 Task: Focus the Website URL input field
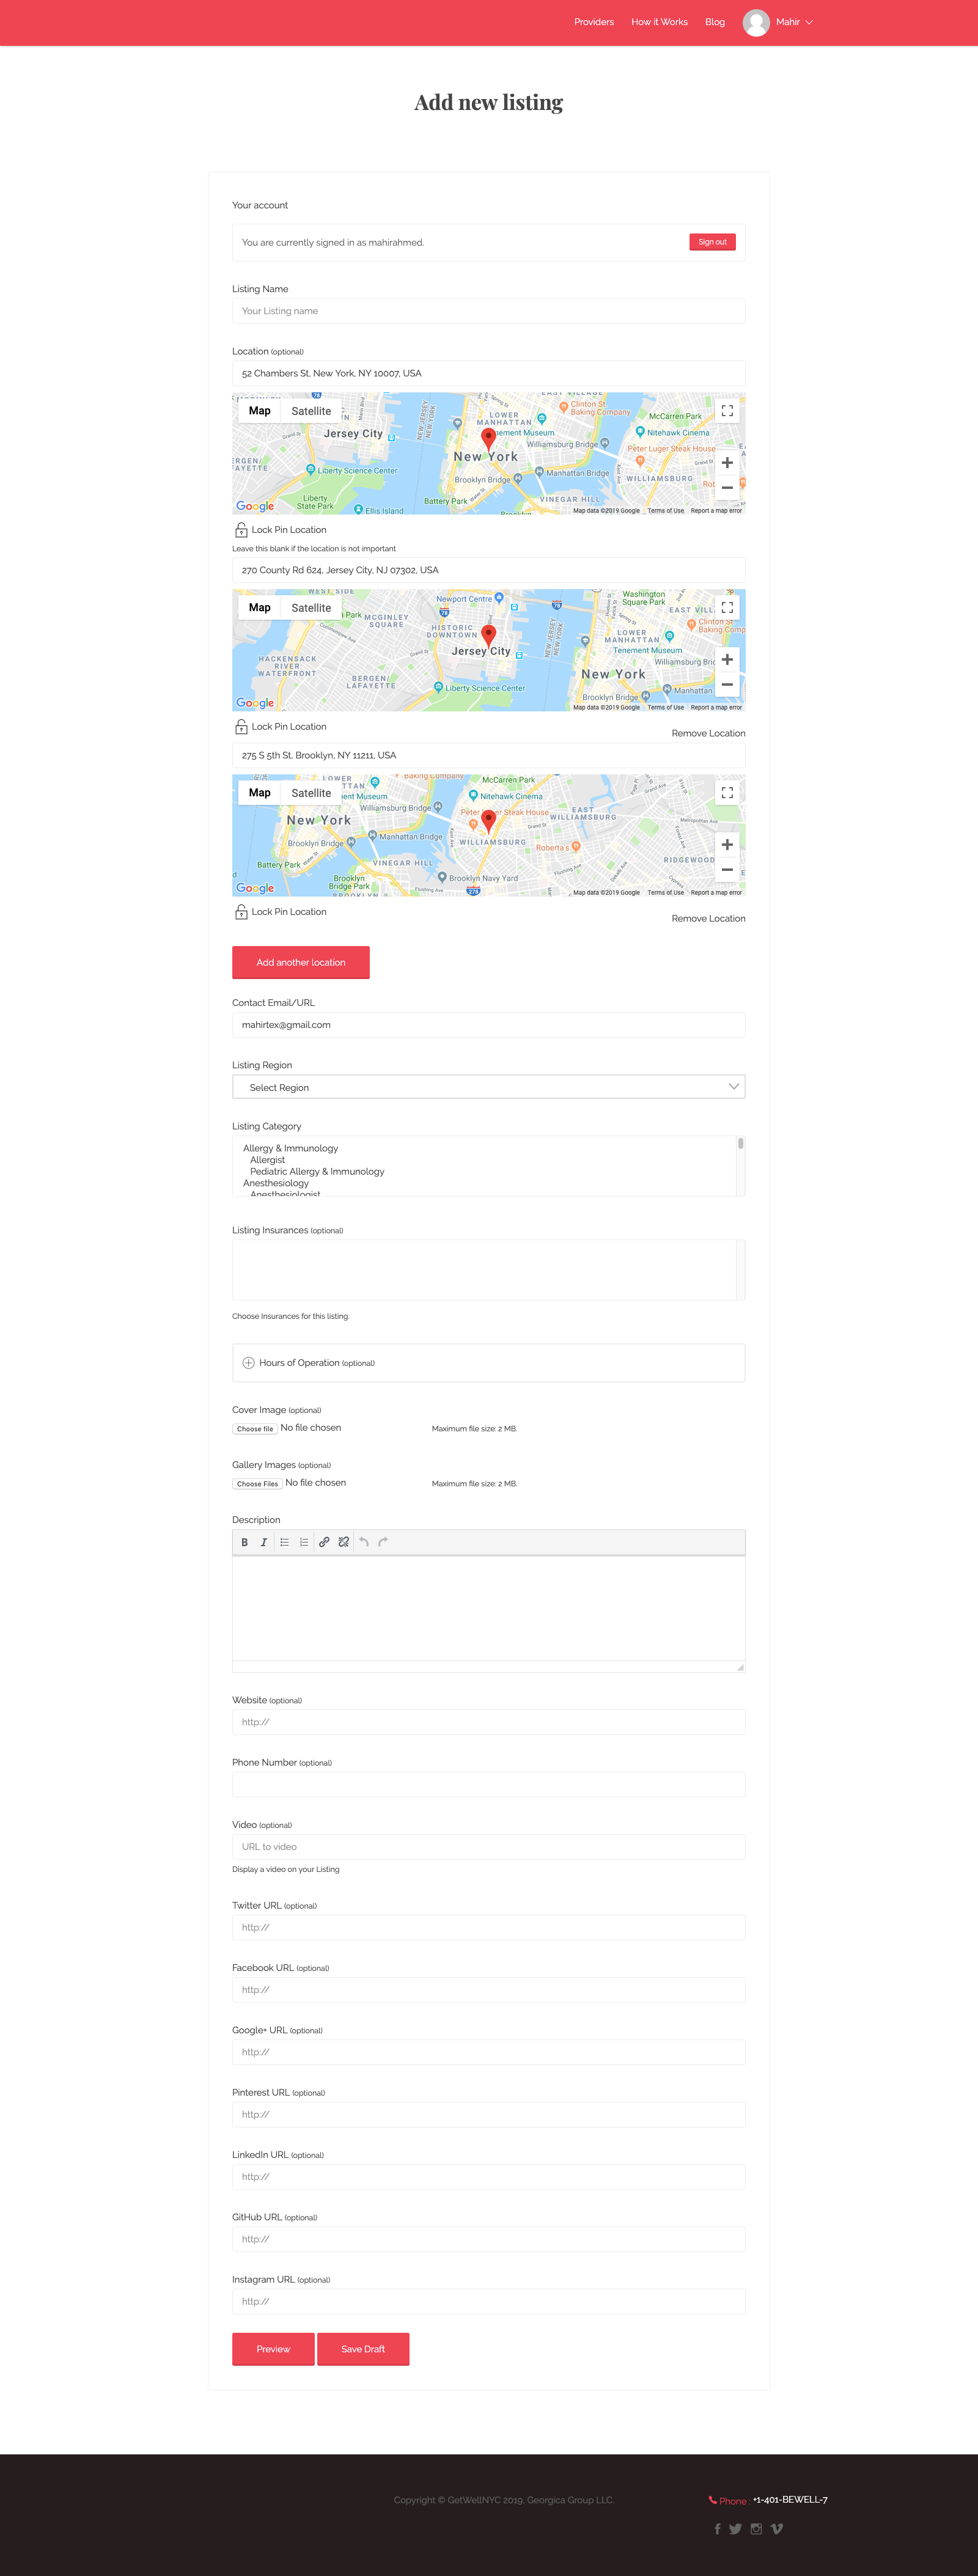[x=488, y=1722]
